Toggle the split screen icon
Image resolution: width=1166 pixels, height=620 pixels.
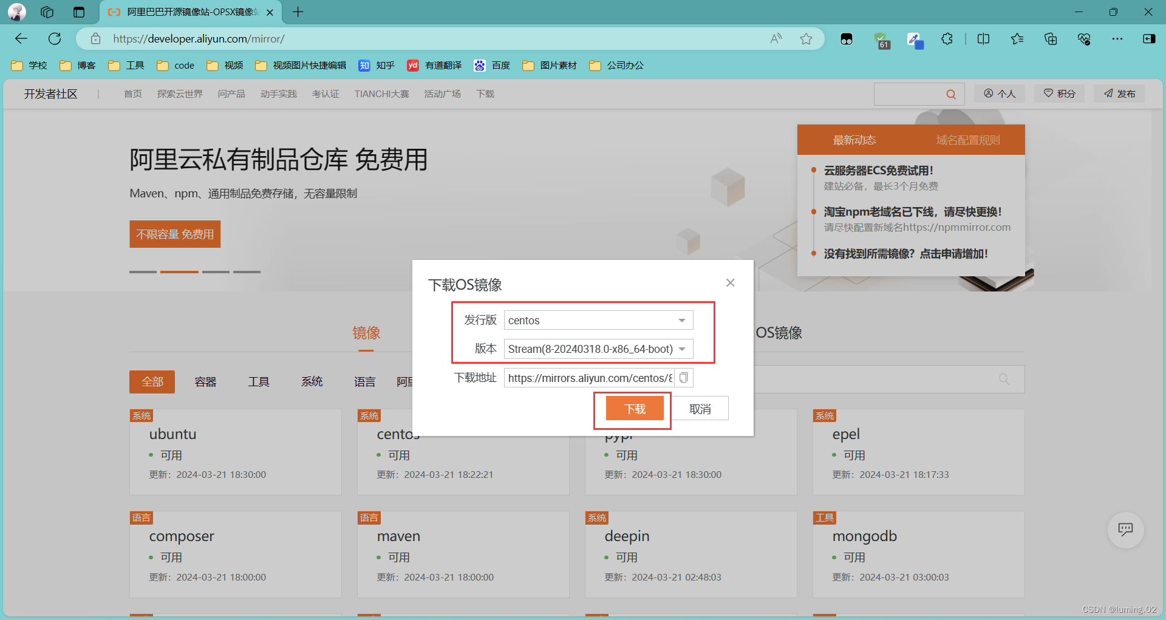click(x=983, y=39)
